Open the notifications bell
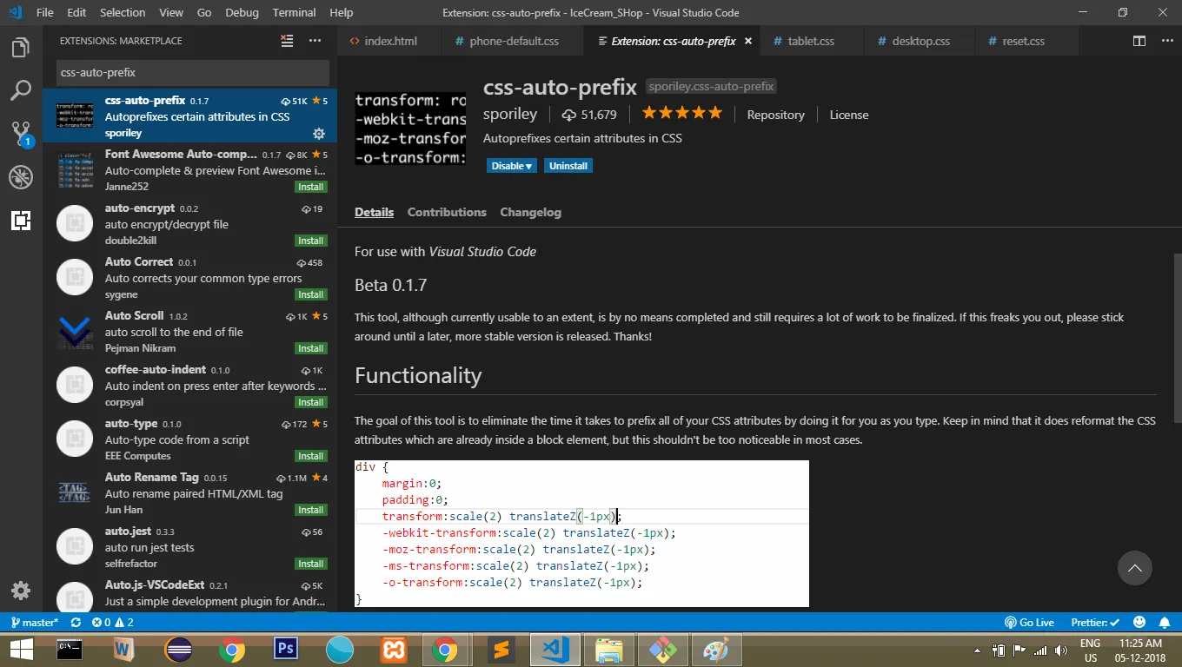The height and width of the screenshot is (667, 1182). pyautogui.click(x=1165, y=623)
